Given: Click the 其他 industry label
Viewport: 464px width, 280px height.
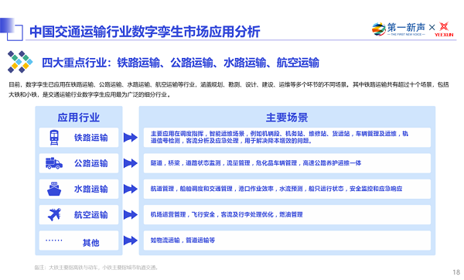Looking at the screenshot, I should point(90,243).
